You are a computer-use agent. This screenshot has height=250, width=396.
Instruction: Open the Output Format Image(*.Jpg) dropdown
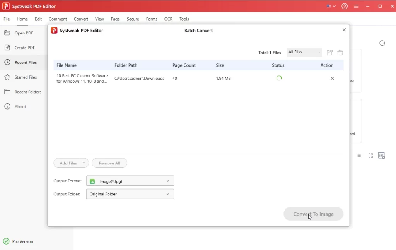coord(130,181)
